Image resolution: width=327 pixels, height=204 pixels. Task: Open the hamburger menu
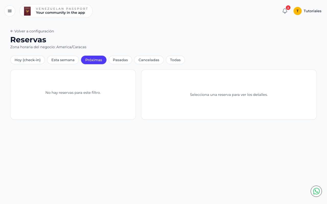tap(10, 11)
